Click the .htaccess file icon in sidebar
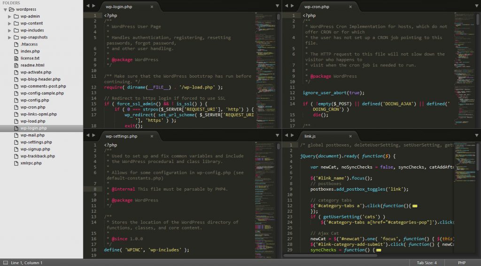The width and height of the screenshot is (481, 266). (x=16, y=44)
